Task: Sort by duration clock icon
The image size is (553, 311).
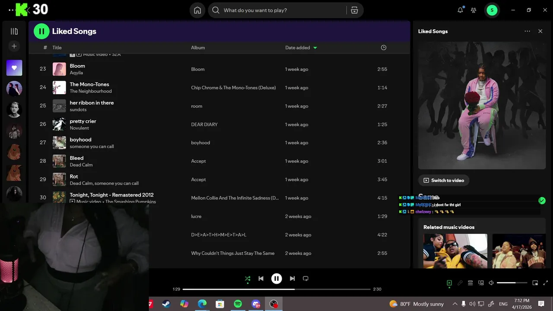Action: pyautogui.click(x=384, y=48)
